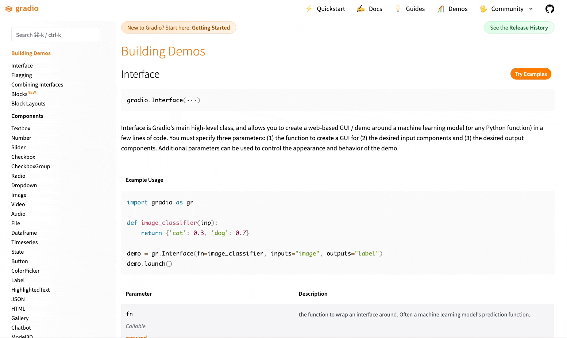Open Slider component docs

click(18, 147)
